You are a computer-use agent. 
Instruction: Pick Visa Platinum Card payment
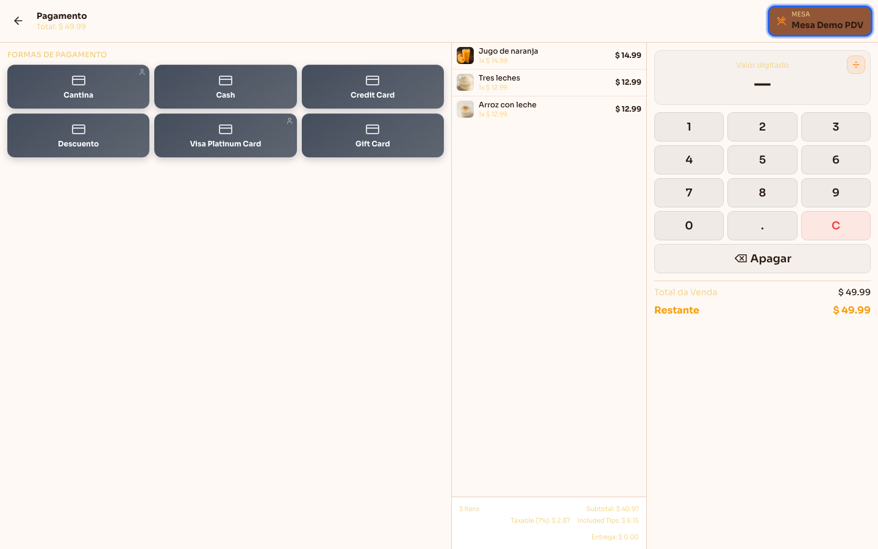(226, 135)
